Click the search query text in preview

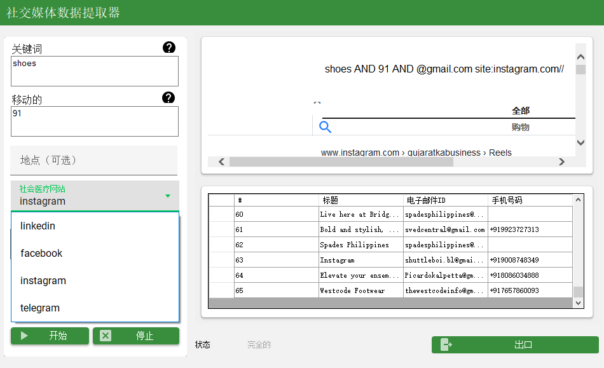tap(444, 69)
